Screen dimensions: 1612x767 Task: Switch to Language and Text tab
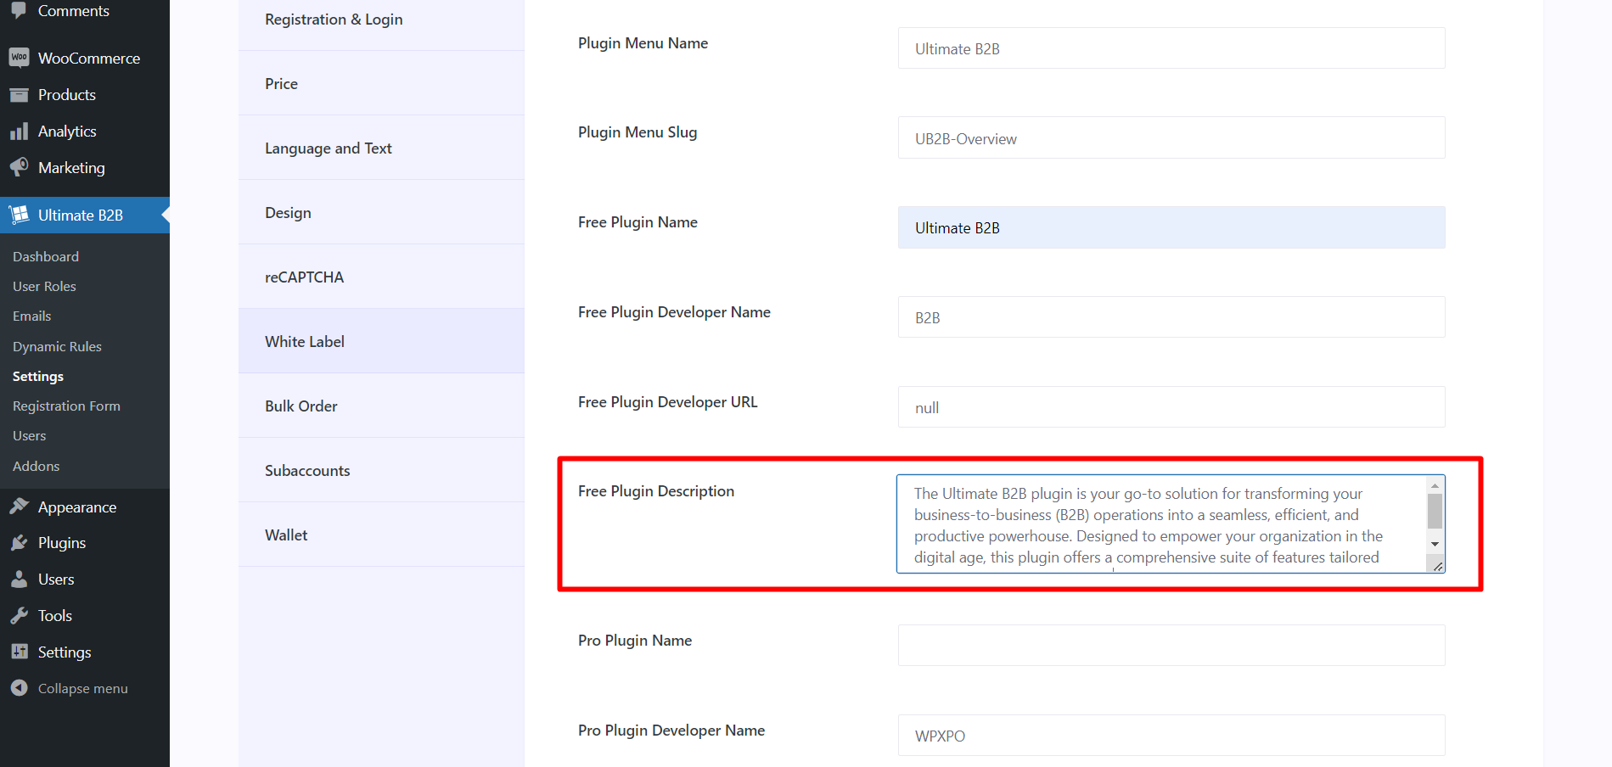(381, 148)
